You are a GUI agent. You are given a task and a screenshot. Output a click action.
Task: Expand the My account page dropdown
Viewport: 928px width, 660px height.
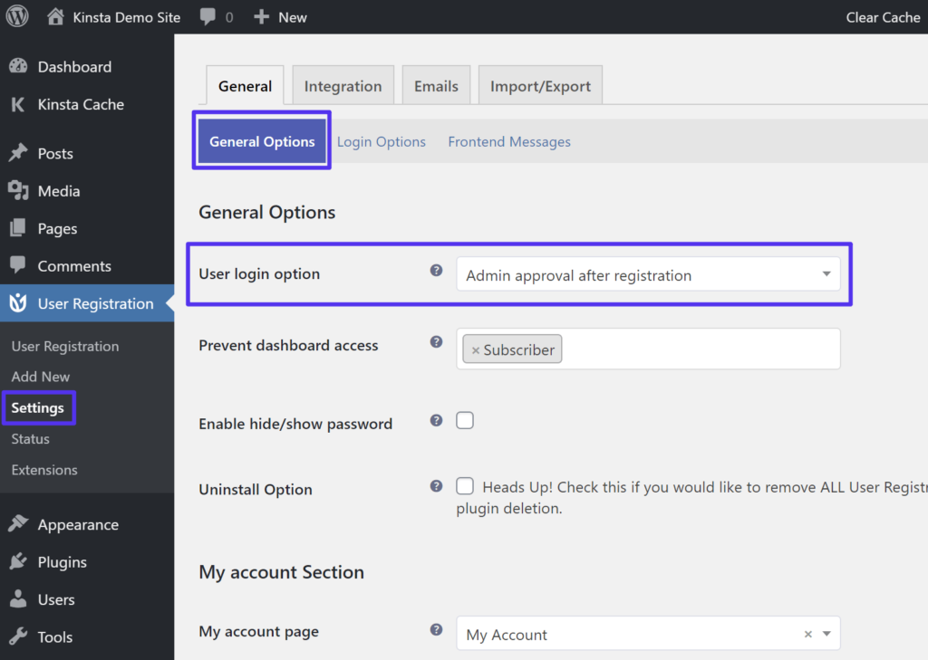click(x=826, y=634)
